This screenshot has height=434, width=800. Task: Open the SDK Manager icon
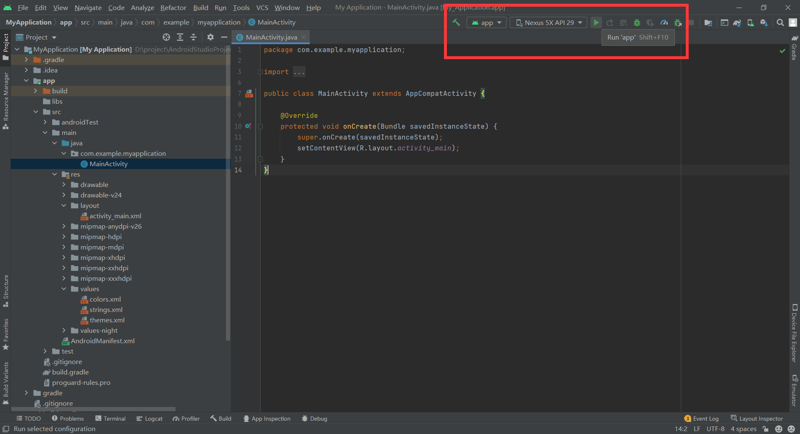[764, 22]
